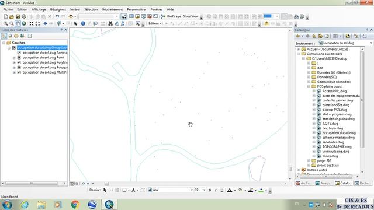Click the Catalogue go to home folder icon
This screenshot has width=374, height=210.
coord(320,36)
